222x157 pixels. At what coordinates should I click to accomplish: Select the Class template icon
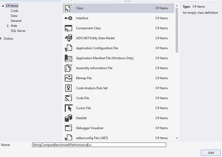pyautogui.click(x=68, y=8)
